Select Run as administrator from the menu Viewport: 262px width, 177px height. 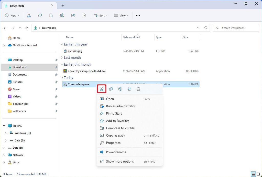click(120, 106)
